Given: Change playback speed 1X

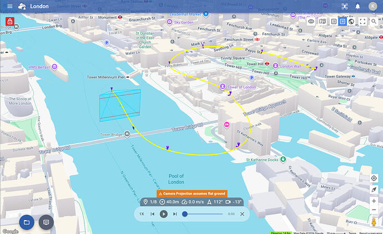Looking at the screenshot, I should click(x=142, y=214).
